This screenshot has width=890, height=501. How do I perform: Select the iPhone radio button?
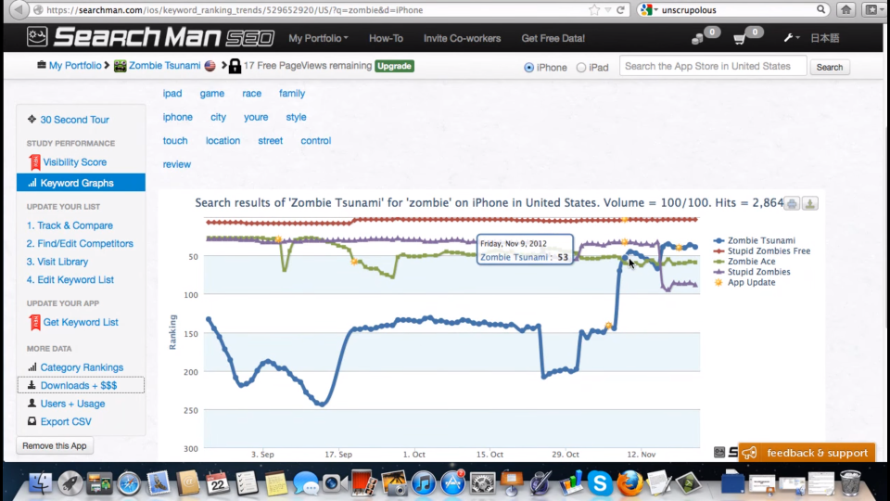pos(529,68)
